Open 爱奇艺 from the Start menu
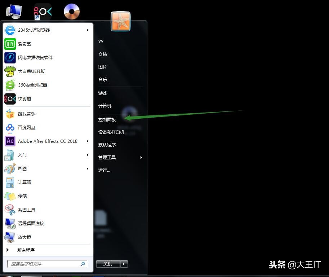The width and height of the screenshot is (329, 277). tap(24, 44)
